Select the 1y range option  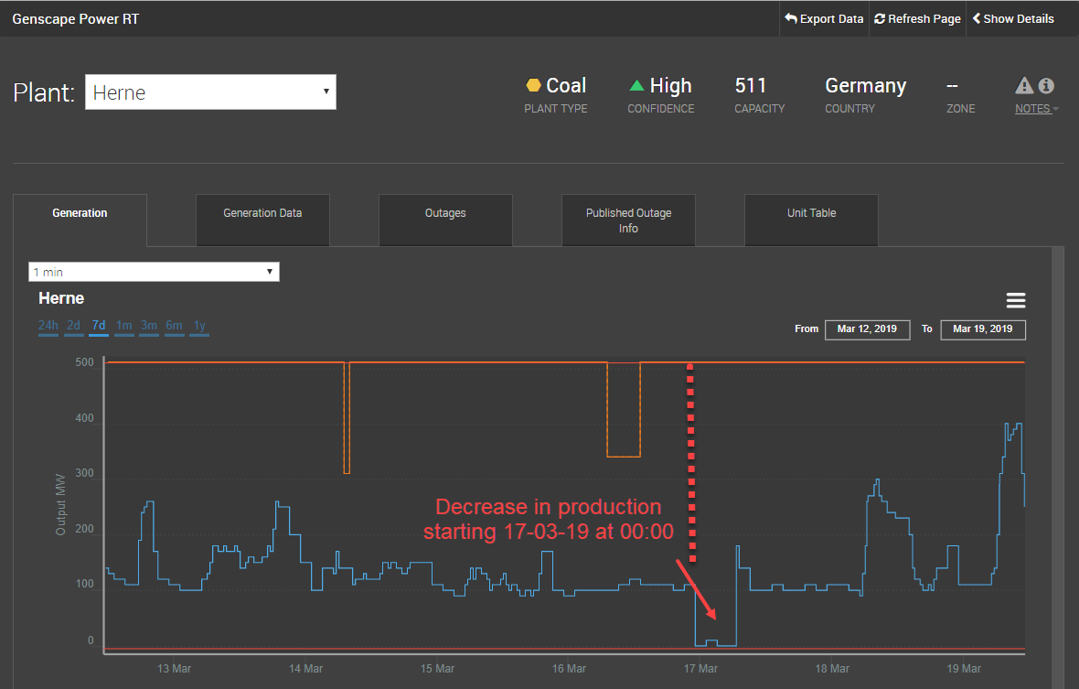tap(198, 326)
